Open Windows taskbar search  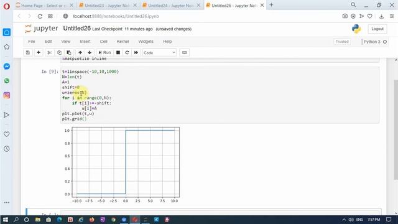pos(16,220)
